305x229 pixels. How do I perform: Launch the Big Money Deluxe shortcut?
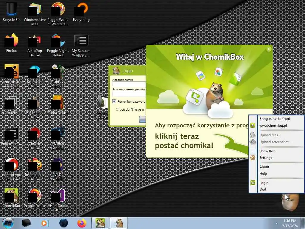click(x=35, y=107)
